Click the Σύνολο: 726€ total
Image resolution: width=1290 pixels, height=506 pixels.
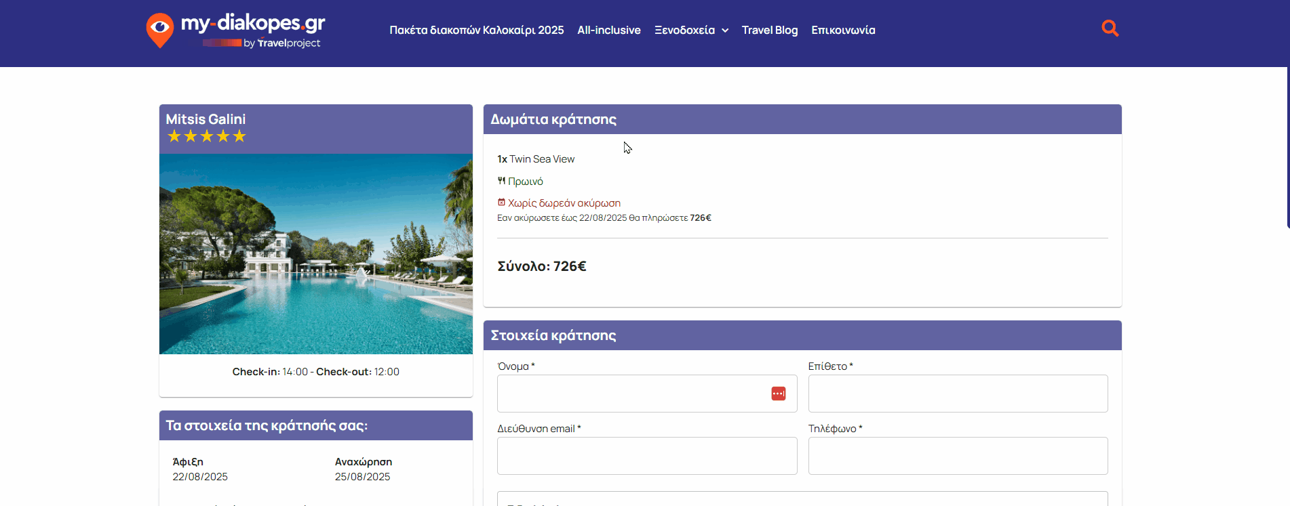542,266
